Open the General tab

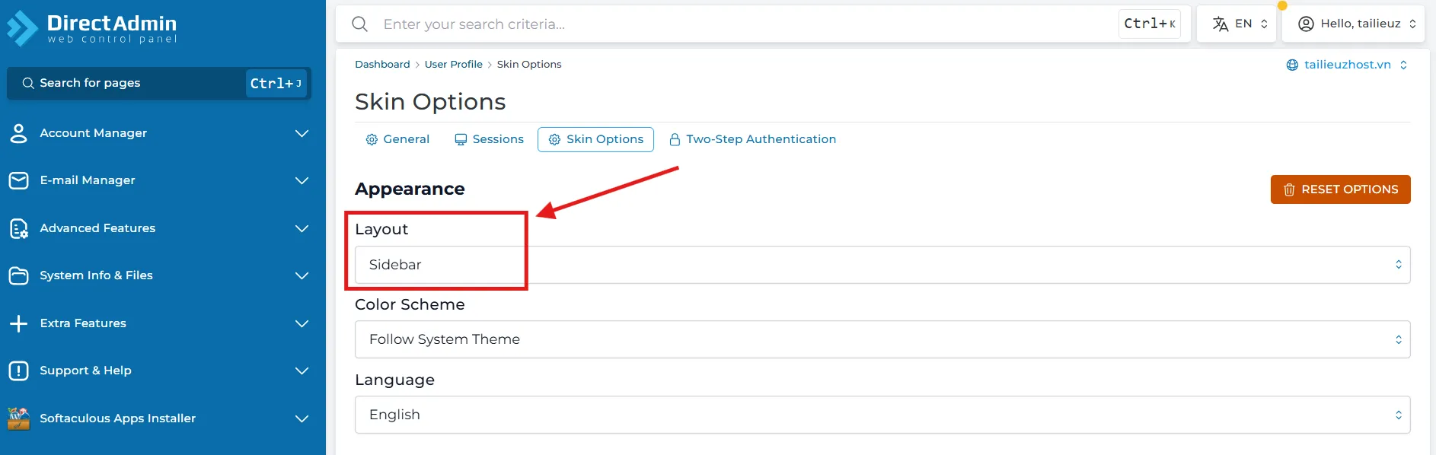point(397,139)
